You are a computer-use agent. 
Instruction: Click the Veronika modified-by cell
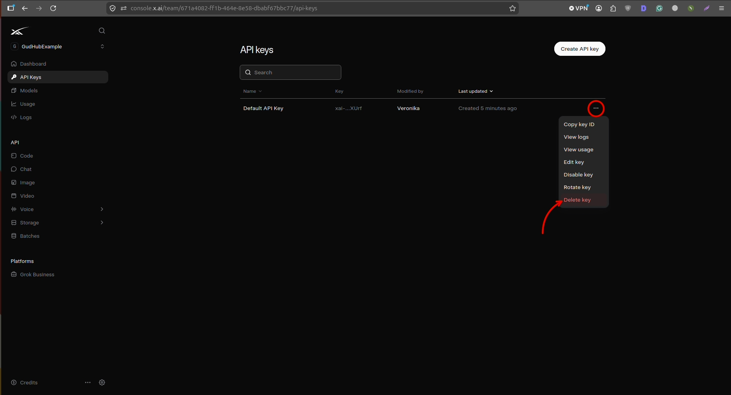(408, 108)
